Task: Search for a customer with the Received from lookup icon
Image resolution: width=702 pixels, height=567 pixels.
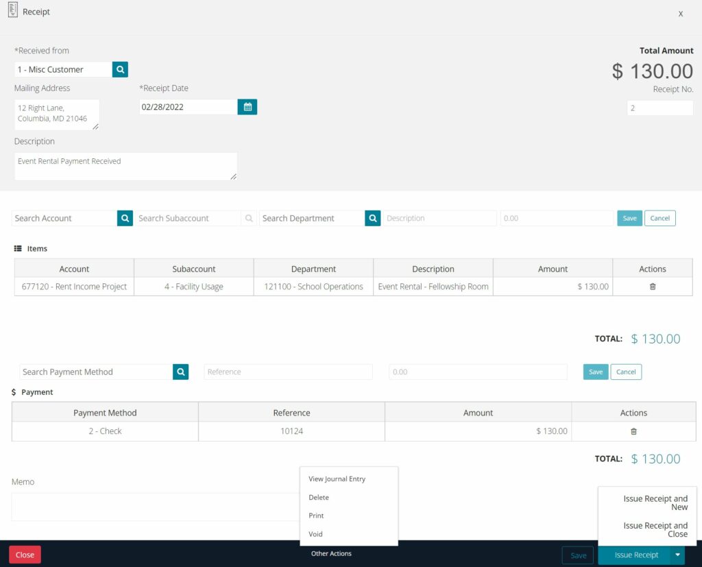Action: click(x=120, y=69)
